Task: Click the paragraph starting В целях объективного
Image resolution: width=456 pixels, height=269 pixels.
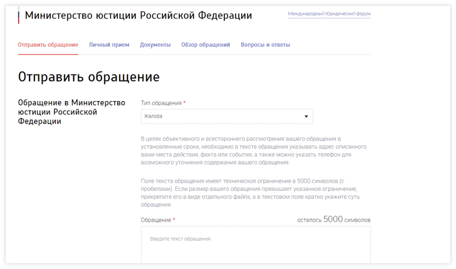Action: pyautogui.click(x=253, y=151)
